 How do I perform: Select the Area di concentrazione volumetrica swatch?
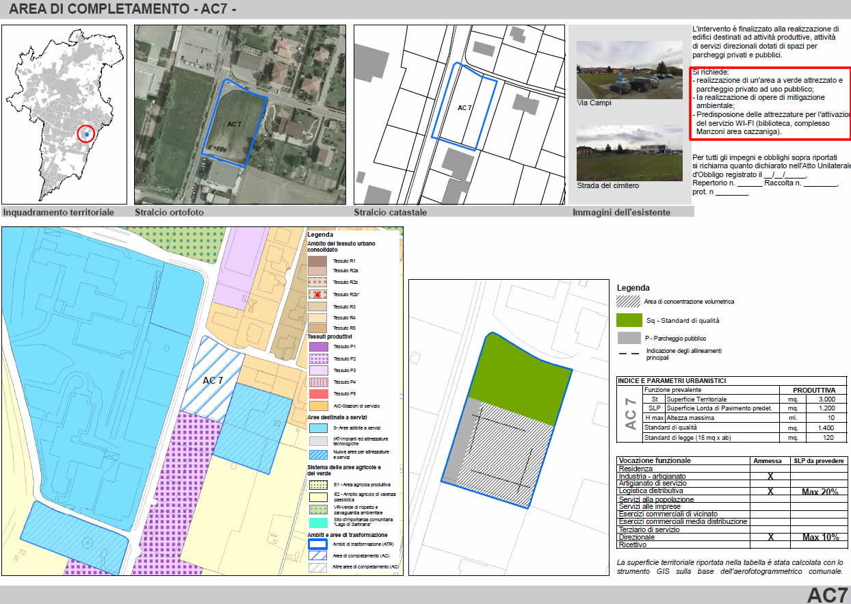(x=628, y=301)
